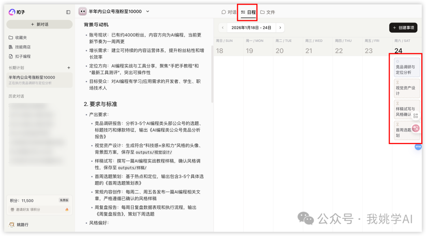Image resolution: width=426 pixels, height=236 pixels.
Task: Switch to the 文件 tab
Action: click(x=268, y=12)
